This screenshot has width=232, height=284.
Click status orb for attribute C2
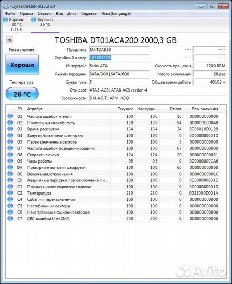point(10,193)
